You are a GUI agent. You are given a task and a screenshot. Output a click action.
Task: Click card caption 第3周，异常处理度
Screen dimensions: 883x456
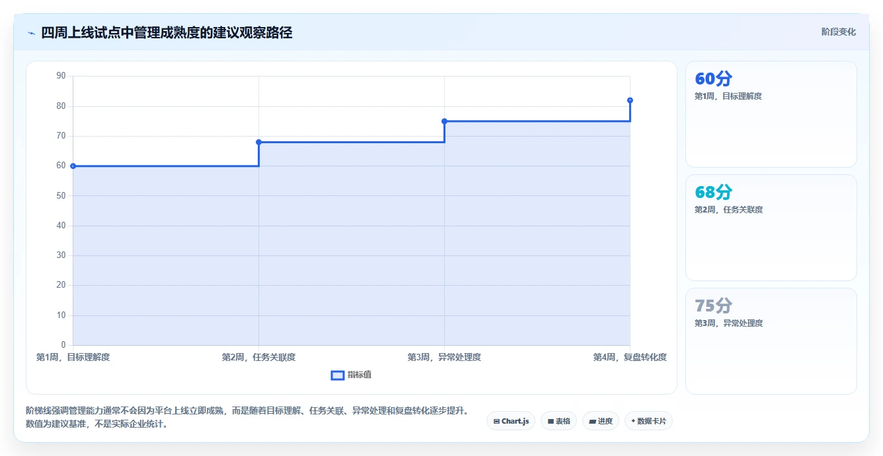728,323
